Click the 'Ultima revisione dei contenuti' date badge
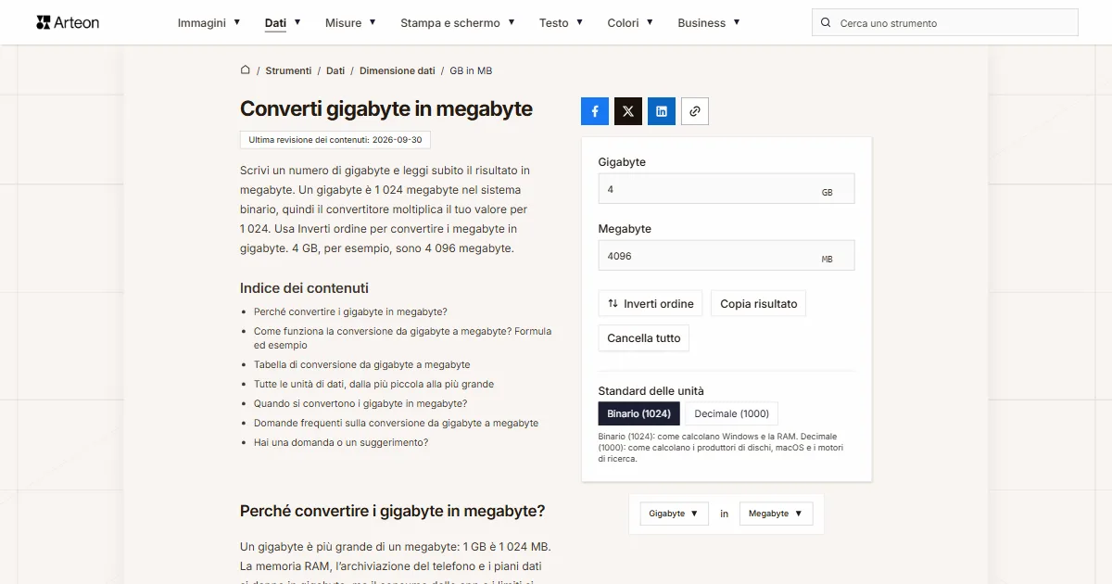The height and width of the screenshot is (584, 1112). [x=335, y=140]
